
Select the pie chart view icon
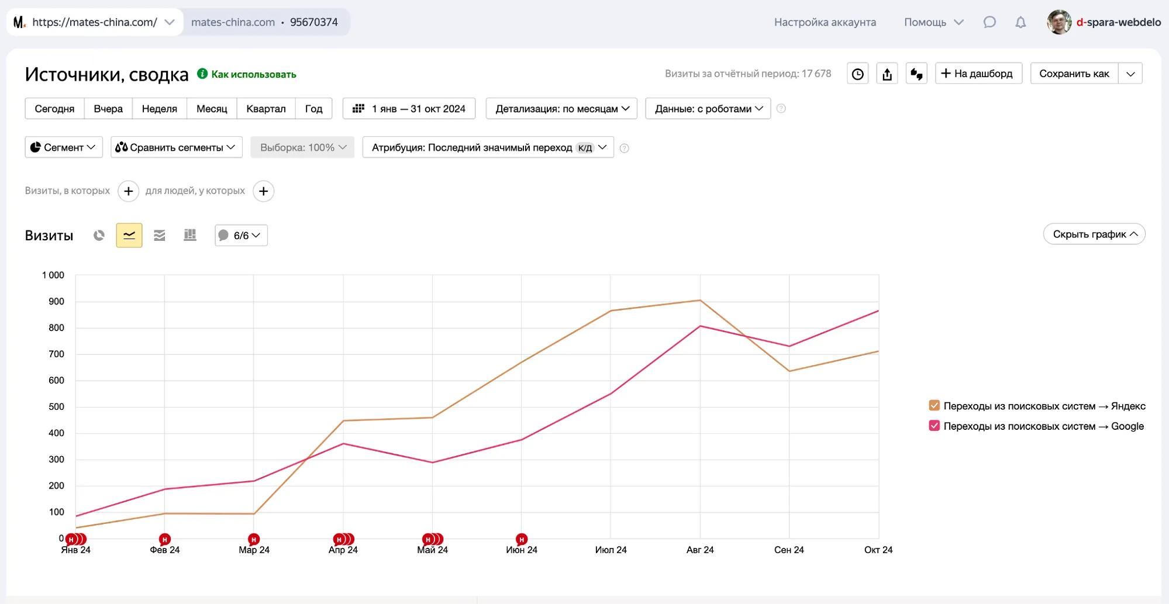tap(99, 235)
